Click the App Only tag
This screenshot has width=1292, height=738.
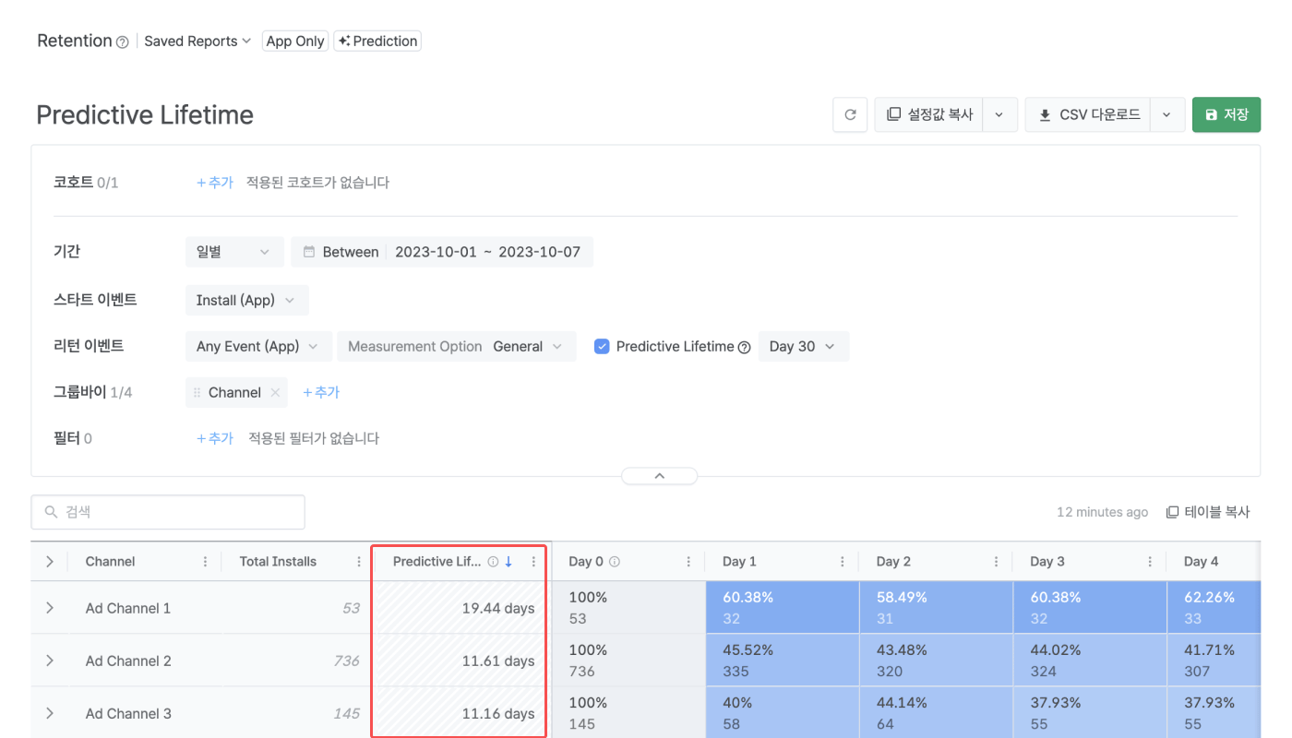tap(295, 42)
